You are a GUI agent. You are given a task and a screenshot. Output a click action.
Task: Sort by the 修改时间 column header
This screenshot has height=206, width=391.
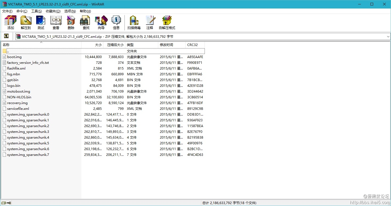click(172, 45)
